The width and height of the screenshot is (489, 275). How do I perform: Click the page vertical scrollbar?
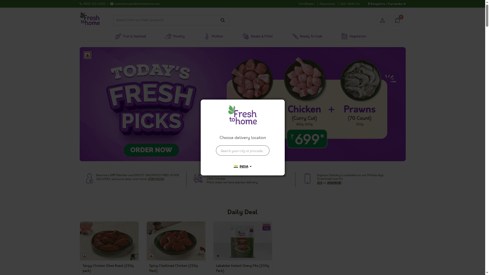click(x=487, y=137)
